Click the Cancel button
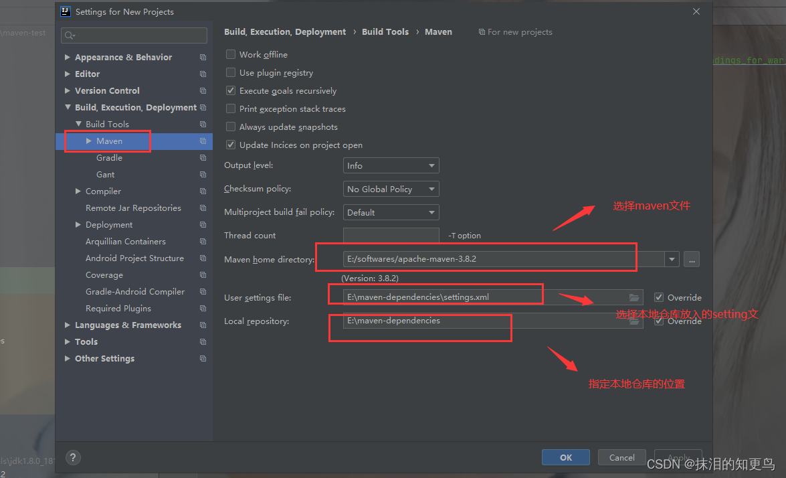786x478 pixels. point(622,457)
